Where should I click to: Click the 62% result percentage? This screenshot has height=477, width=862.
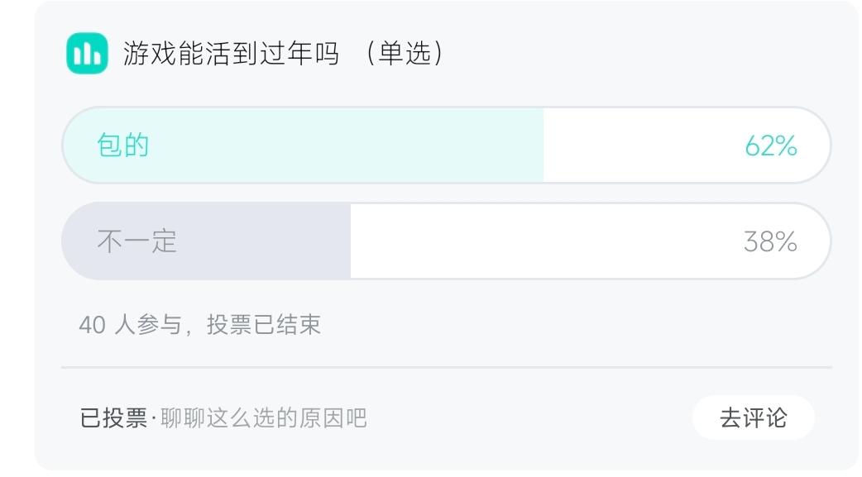pos(770,146)
